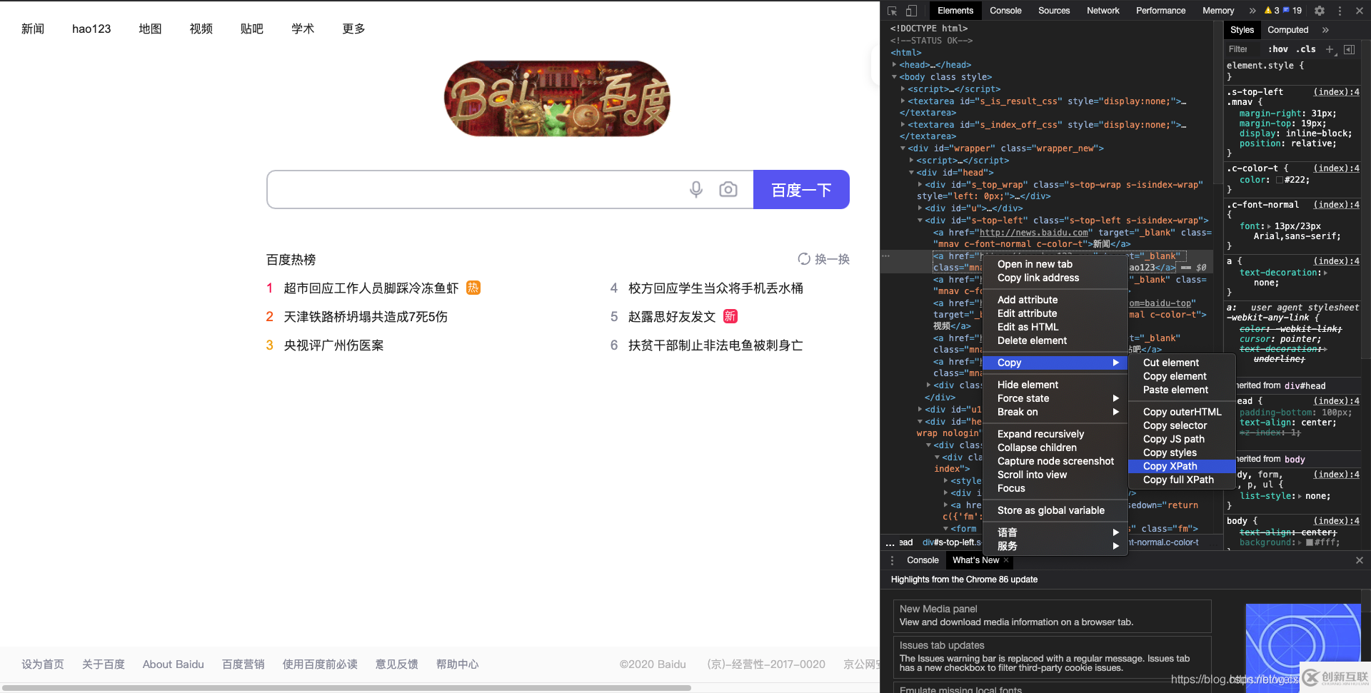The width and height of the screenshot is (1371, 693).
Task: Toggle the :hov element state panel
Action: 1278,49
